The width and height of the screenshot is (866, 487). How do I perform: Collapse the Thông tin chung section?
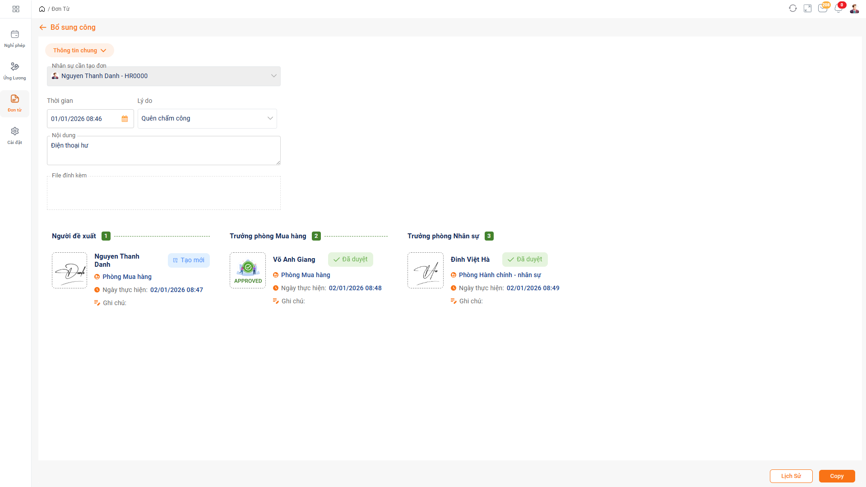[x=79, y=51]
